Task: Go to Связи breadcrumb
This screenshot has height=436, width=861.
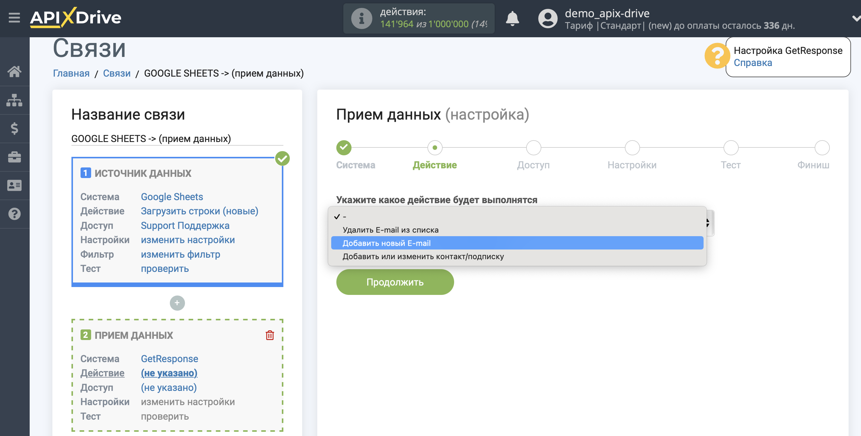Action: [x=117, y=73]
